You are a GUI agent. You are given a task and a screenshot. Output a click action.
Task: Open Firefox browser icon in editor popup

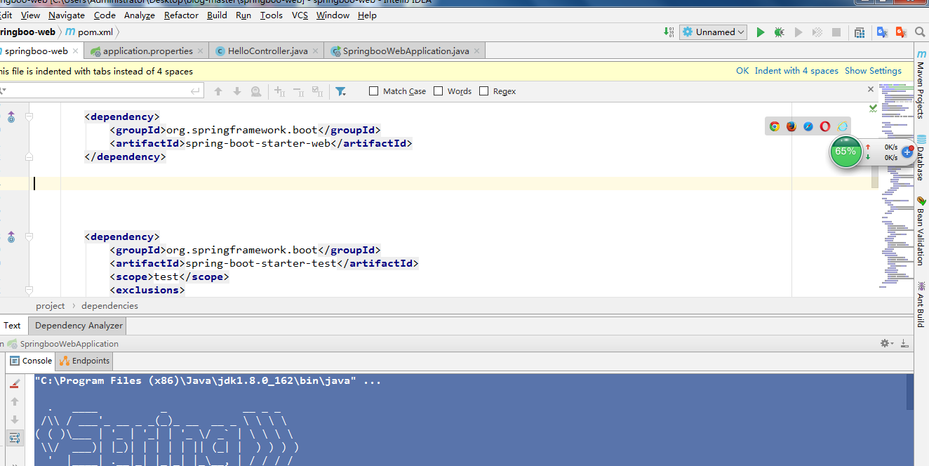point(791,126)
